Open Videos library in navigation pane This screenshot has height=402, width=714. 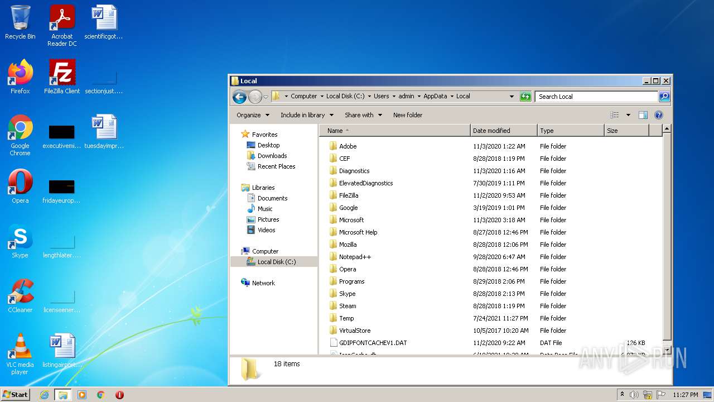click(261, 230)
